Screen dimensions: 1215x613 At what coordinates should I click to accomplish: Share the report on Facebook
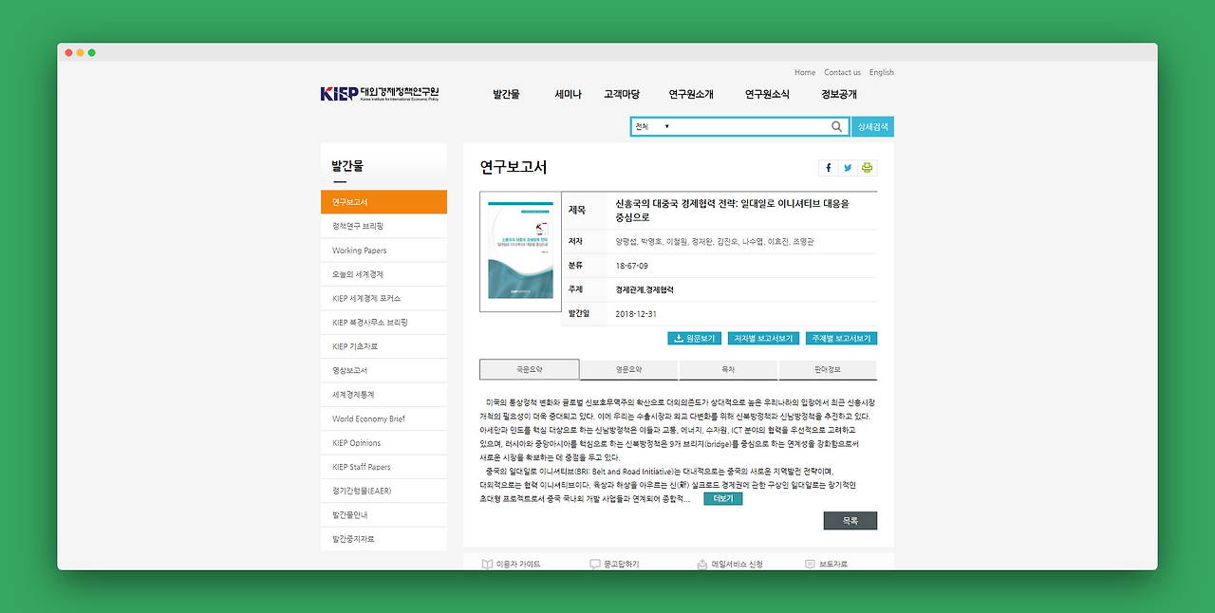(x=828, y=168)
